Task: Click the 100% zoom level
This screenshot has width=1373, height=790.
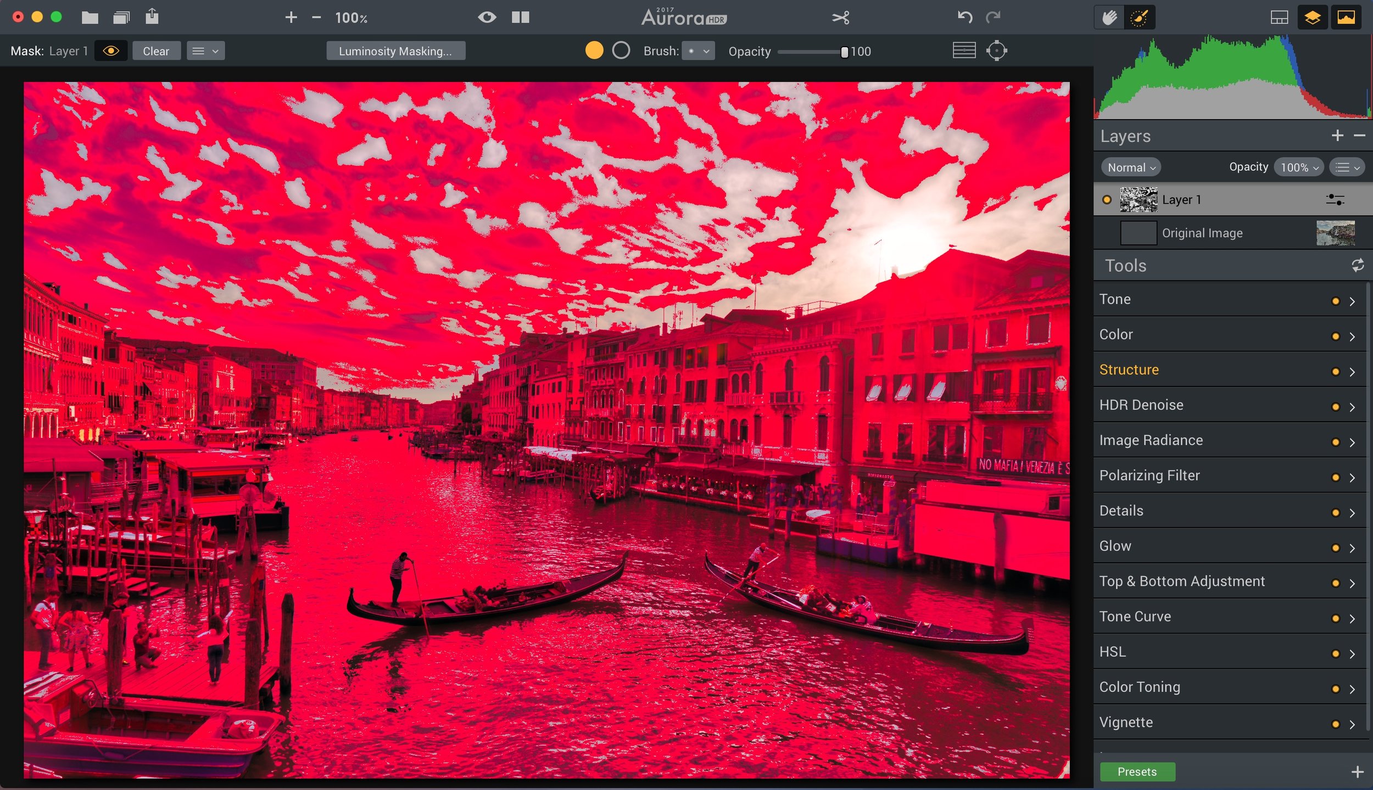Action: click(x=351, y=18)
